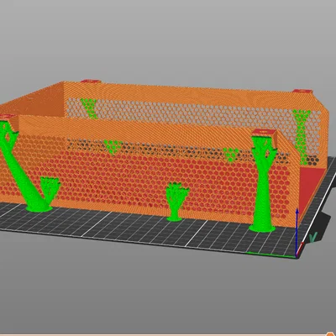
Task: Click the green support on the back wall's right end
Action: coord(302,136)
